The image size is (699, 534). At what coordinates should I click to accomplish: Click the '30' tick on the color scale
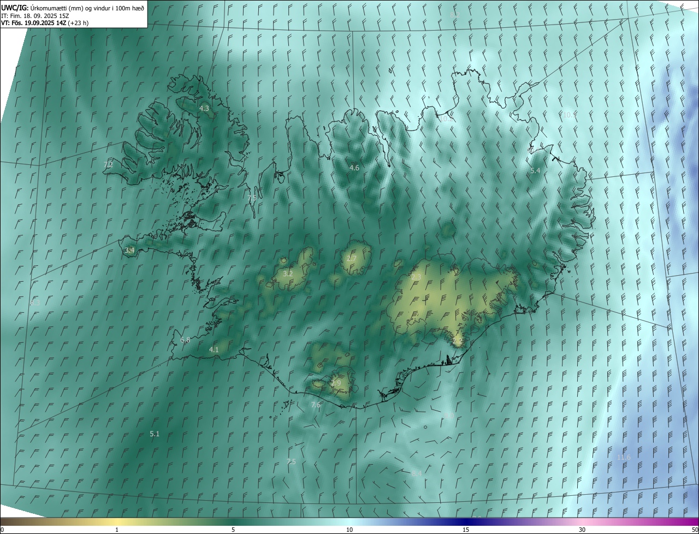582,530
